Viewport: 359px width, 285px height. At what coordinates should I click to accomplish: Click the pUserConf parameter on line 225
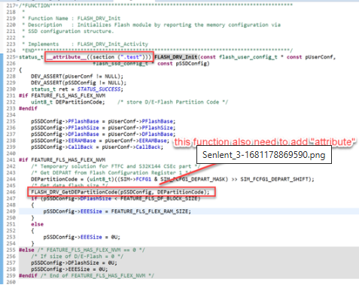319,57
